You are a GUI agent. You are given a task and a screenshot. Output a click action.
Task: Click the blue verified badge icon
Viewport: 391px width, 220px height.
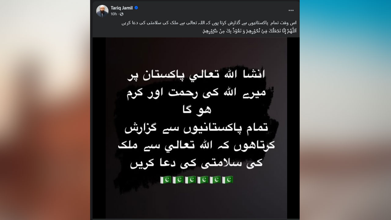point(136,8)
